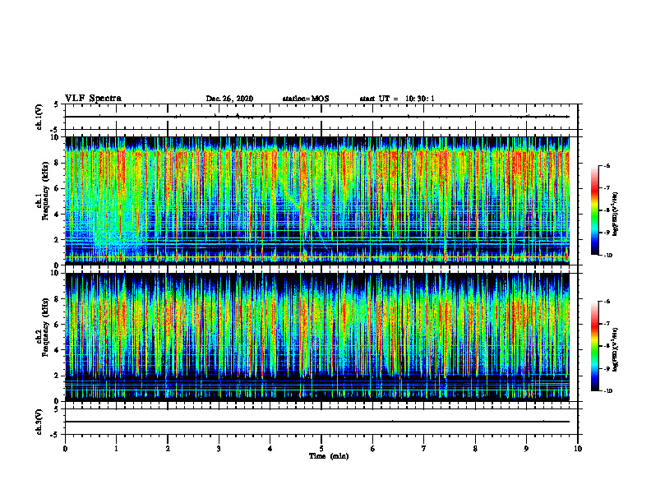Click time axis tick label "0"
Viewport: 651px width, 503px height.
[65, 449]
